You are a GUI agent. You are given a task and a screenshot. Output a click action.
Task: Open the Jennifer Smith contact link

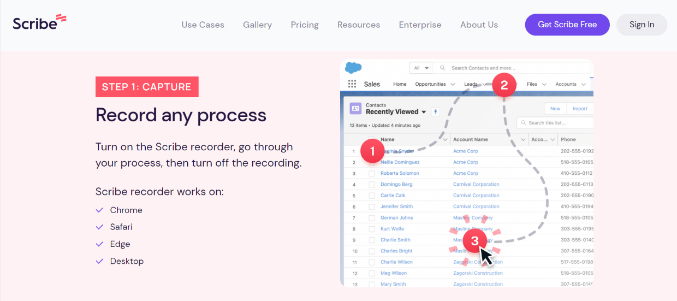(397, 206)
